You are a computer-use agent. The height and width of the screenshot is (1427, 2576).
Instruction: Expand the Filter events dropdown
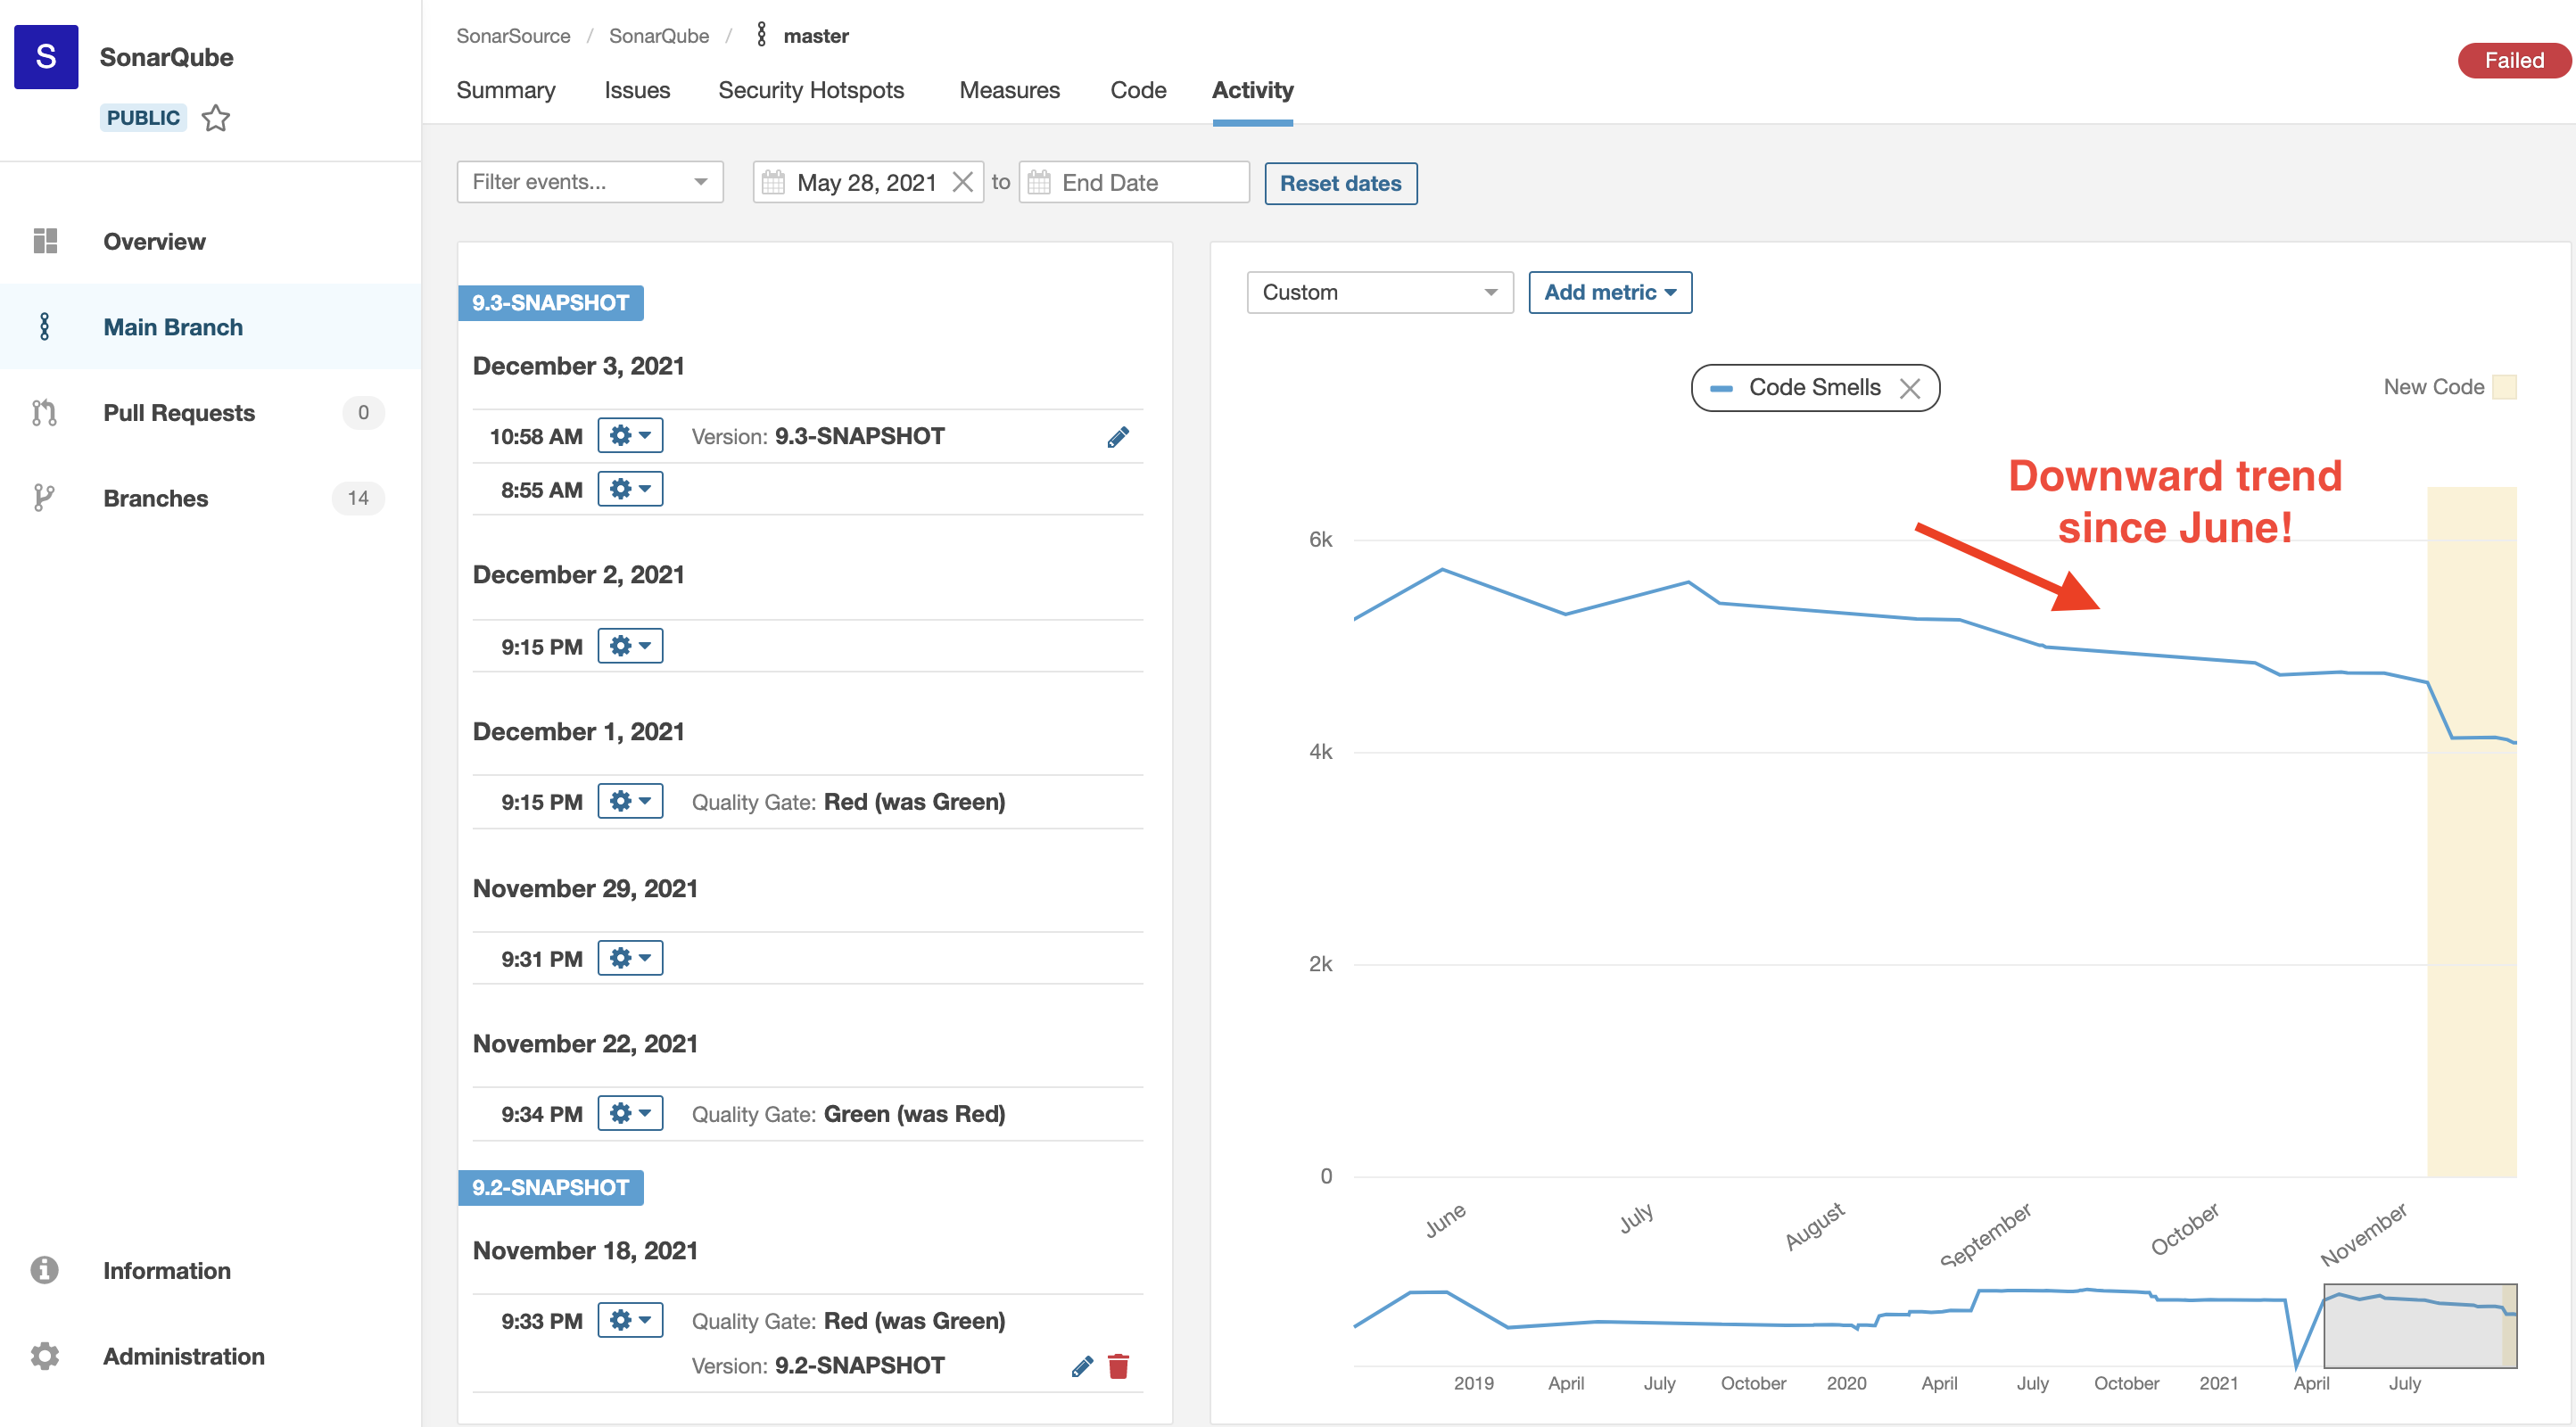(589, 182)
